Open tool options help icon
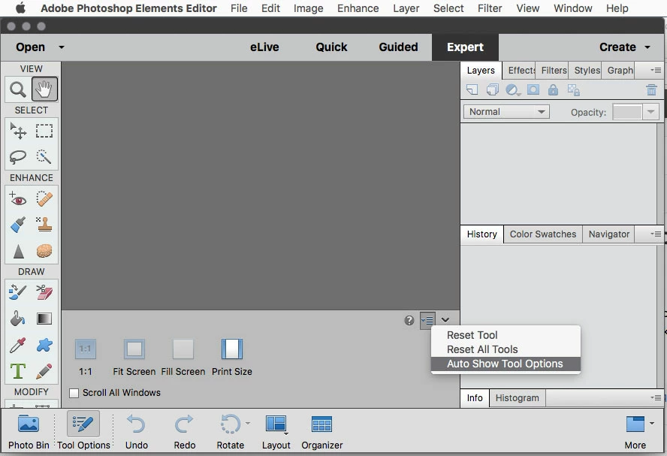667x456 pixels. coord(409,320)
